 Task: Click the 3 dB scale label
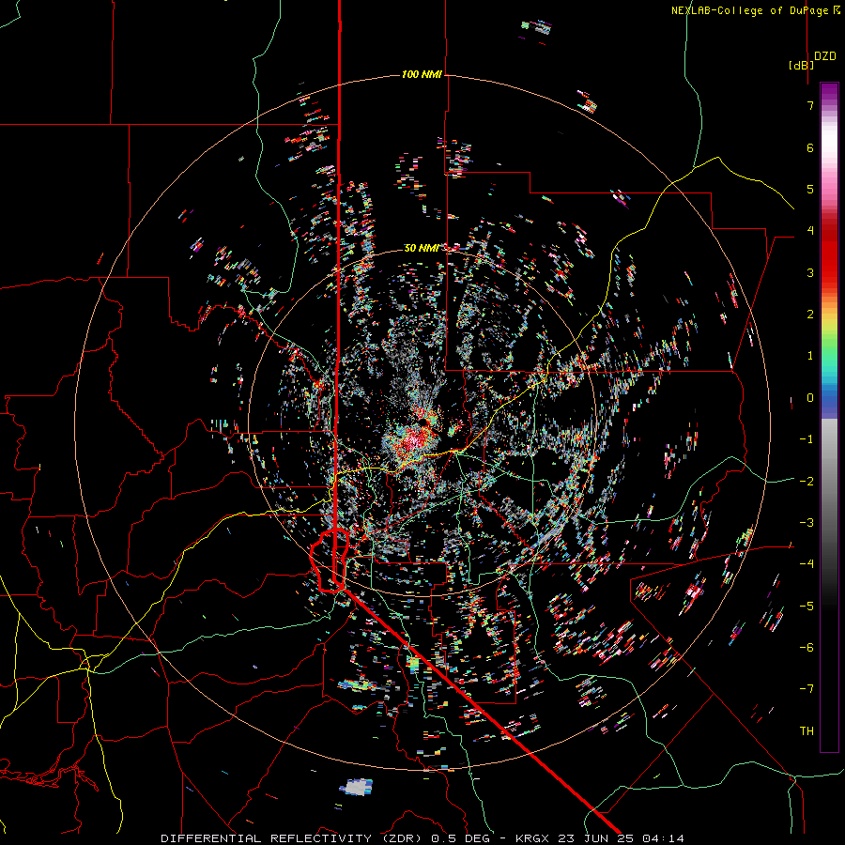click(x=810, y=272)
